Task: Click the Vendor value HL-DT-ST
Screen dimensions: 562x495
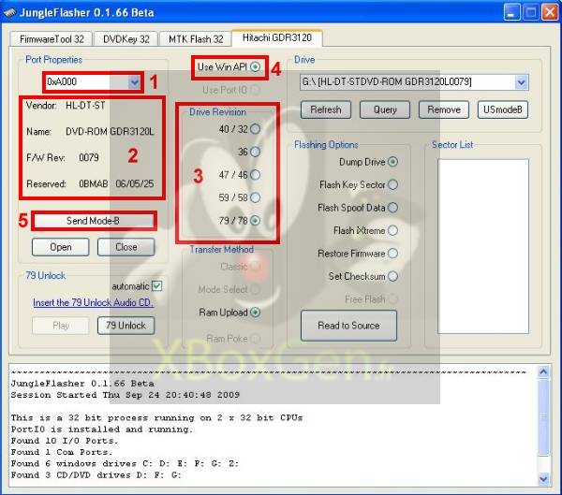Action: pos(85,106)
